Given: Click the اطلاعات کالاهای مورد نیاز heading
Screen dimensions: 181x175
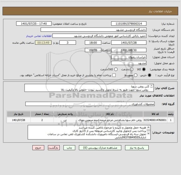Looking at the screenshot, I should [157, 96].
